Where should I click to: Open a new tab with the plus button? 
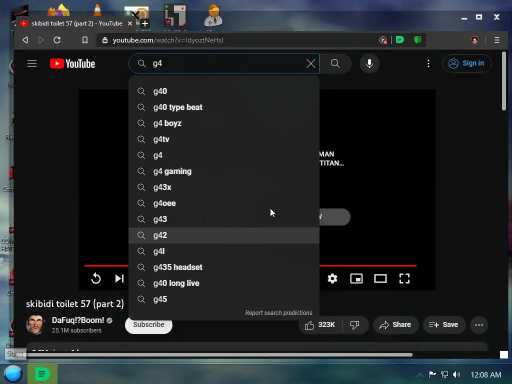click(x=144, y=23)
